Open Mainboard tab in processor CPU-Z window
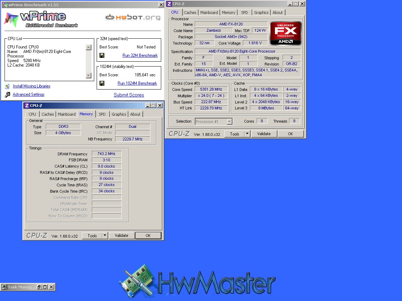Viewport: 402px width, 301px height. [209, 12]
